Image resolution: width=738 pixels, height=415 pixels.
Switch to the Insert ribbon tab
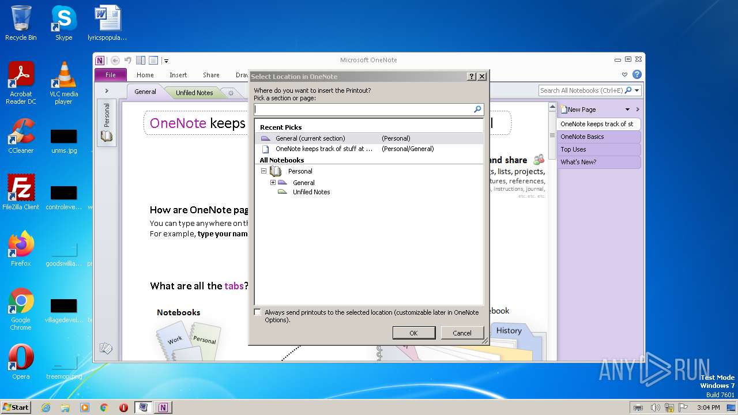(x=178, y=75)
